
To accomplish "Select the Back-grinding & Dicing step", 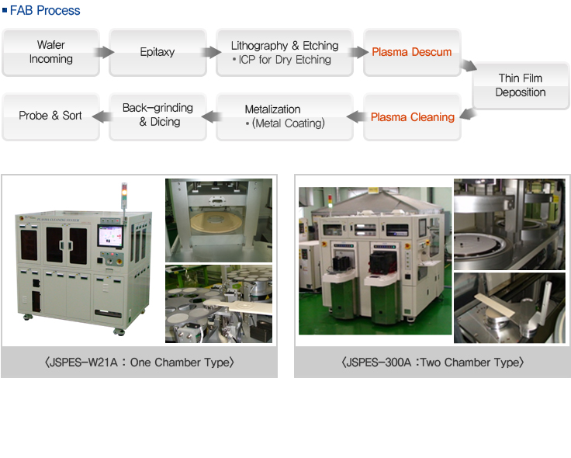I will [x=158, y=116].
